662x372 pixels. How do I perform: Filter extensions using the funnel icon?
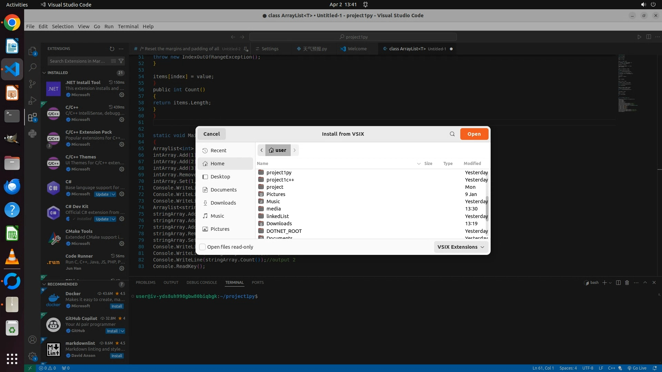(121, 61)
